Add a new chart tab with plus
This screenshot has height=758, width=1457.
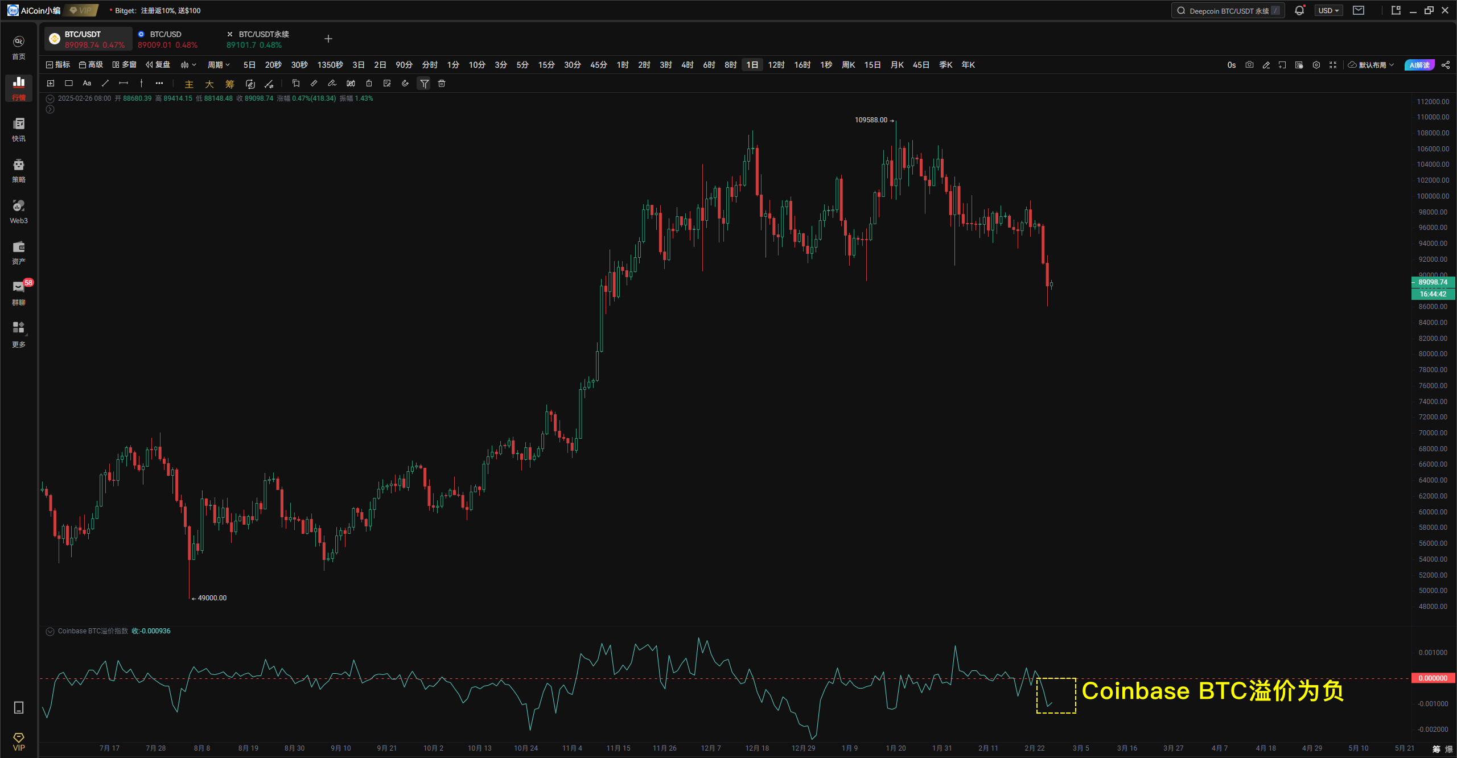tap(328, 39)
